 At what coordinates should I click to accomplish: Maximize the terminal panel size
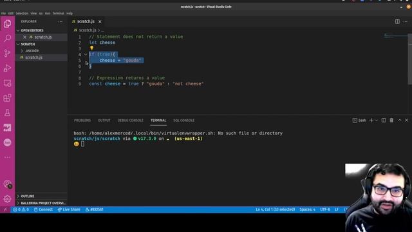click(399, 121)
